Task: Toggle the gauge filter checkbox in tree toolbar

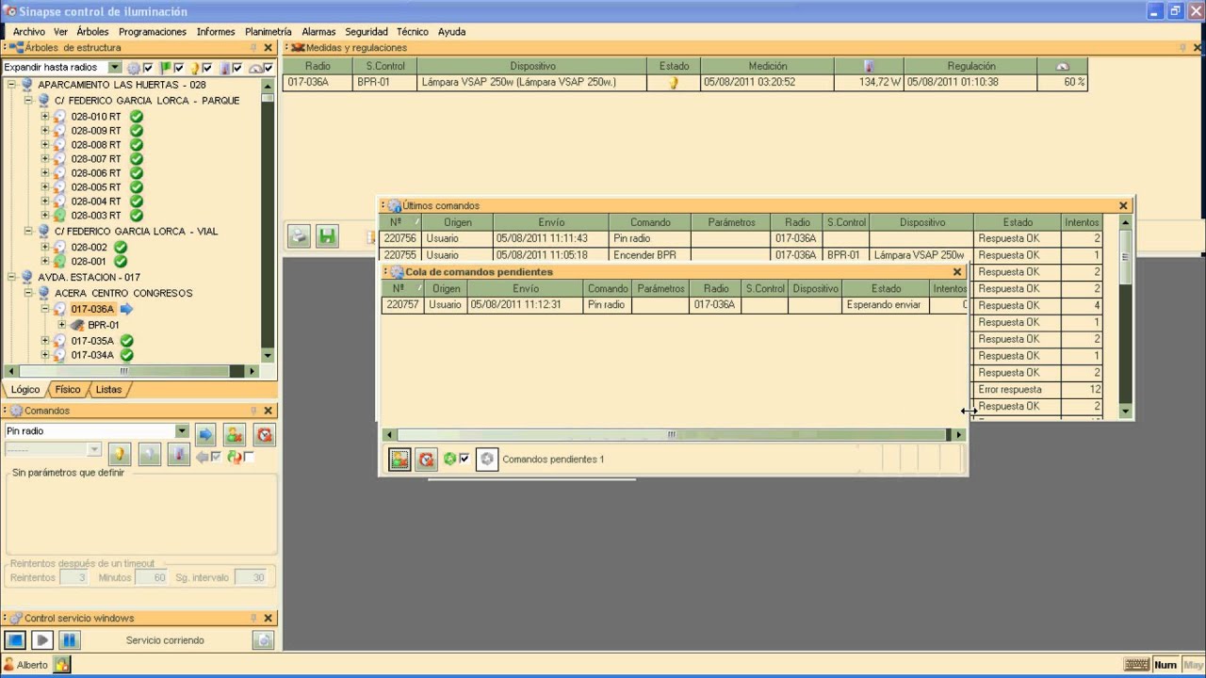Action: (268, 68)
